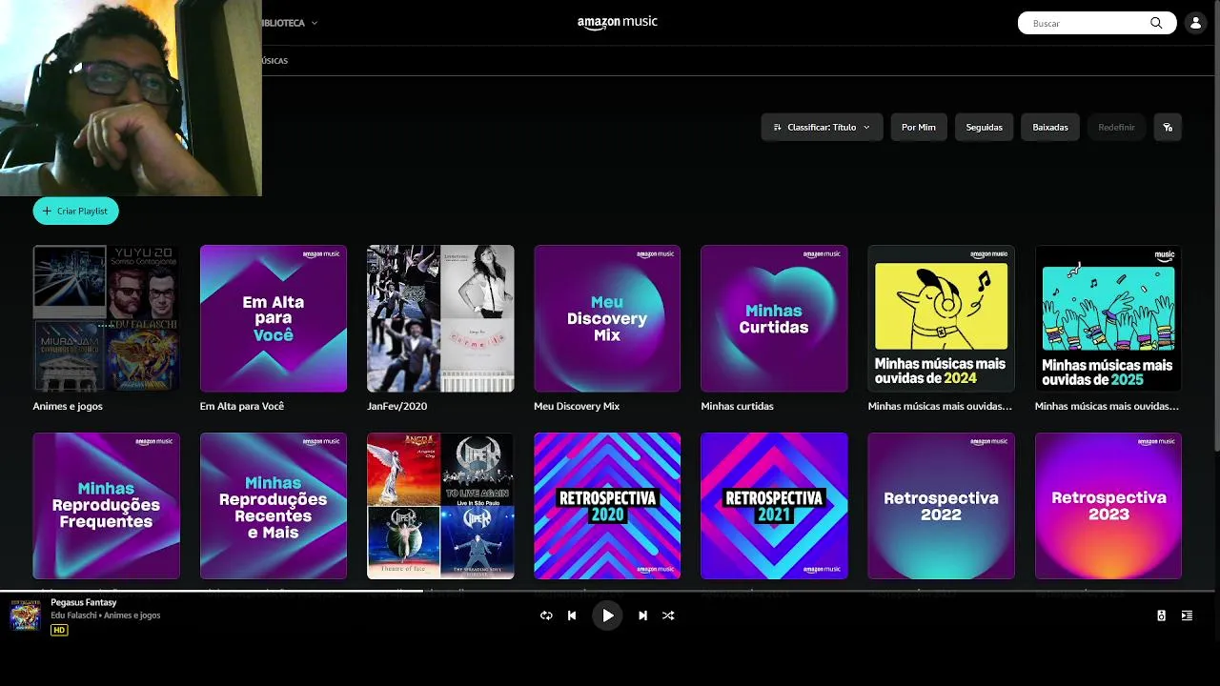Open the filter funnel icon button

point(1168,127)
